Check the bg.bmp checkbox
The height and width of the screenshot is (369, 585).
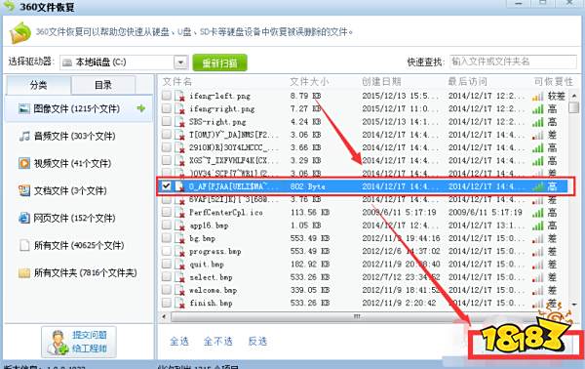167,238
